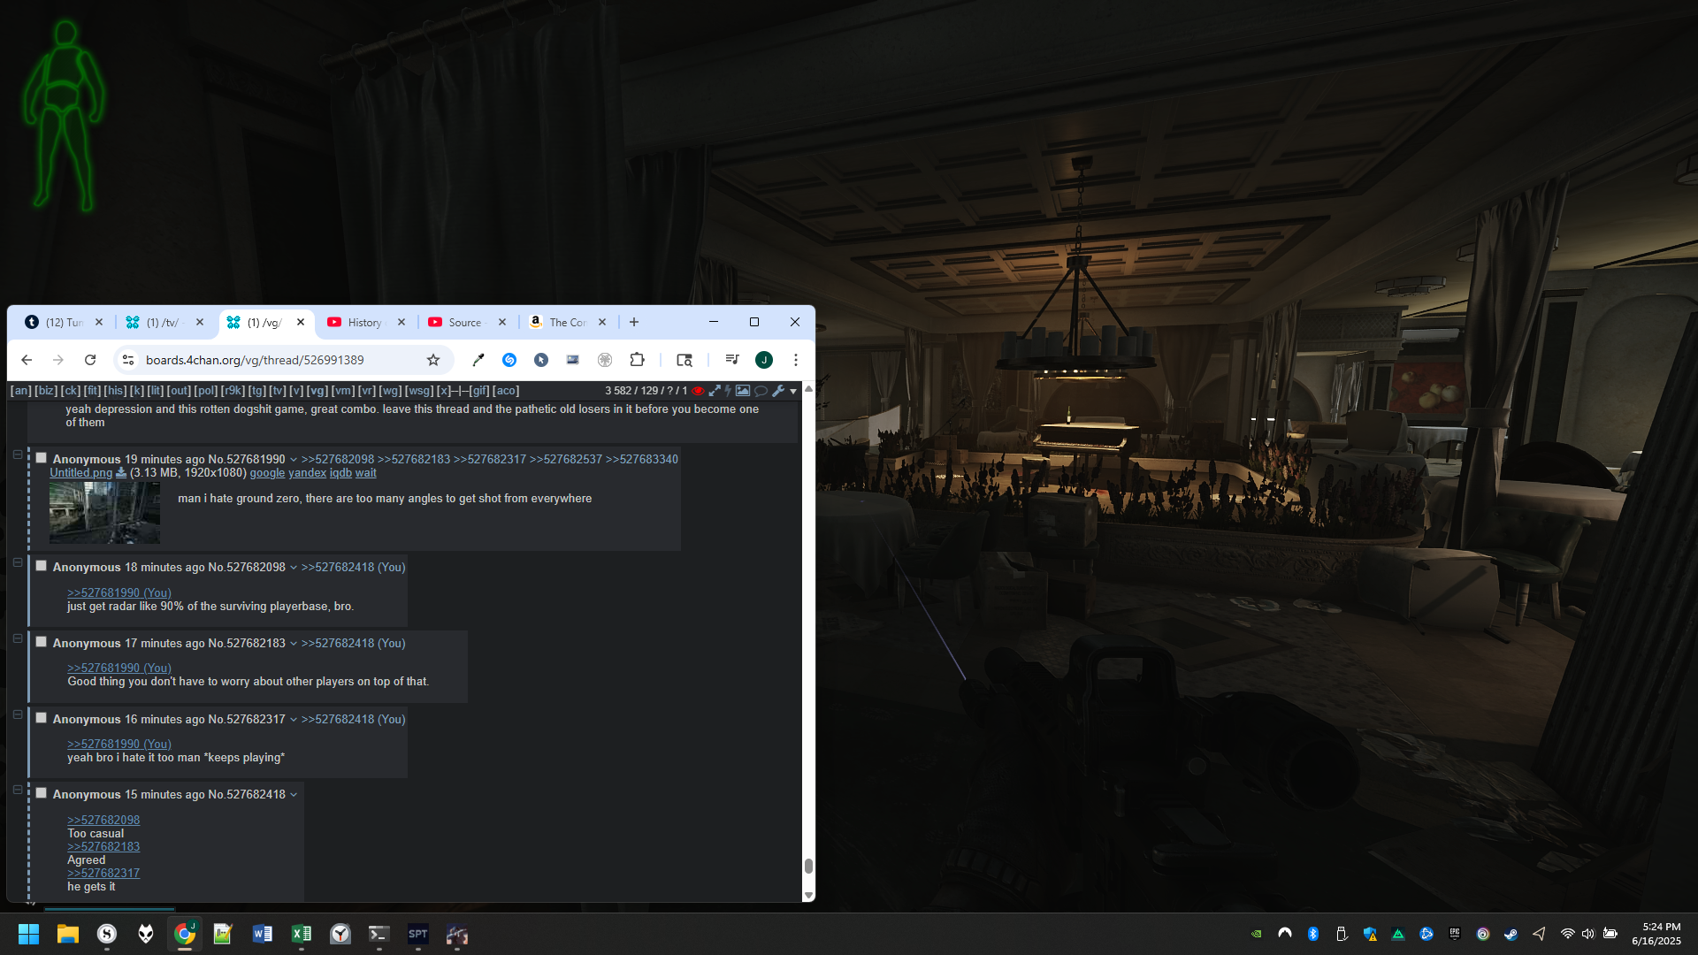This screenshot has width=1698, height=955.
Task: Open Steam from the system tray
Action: tap(1511, 934)
